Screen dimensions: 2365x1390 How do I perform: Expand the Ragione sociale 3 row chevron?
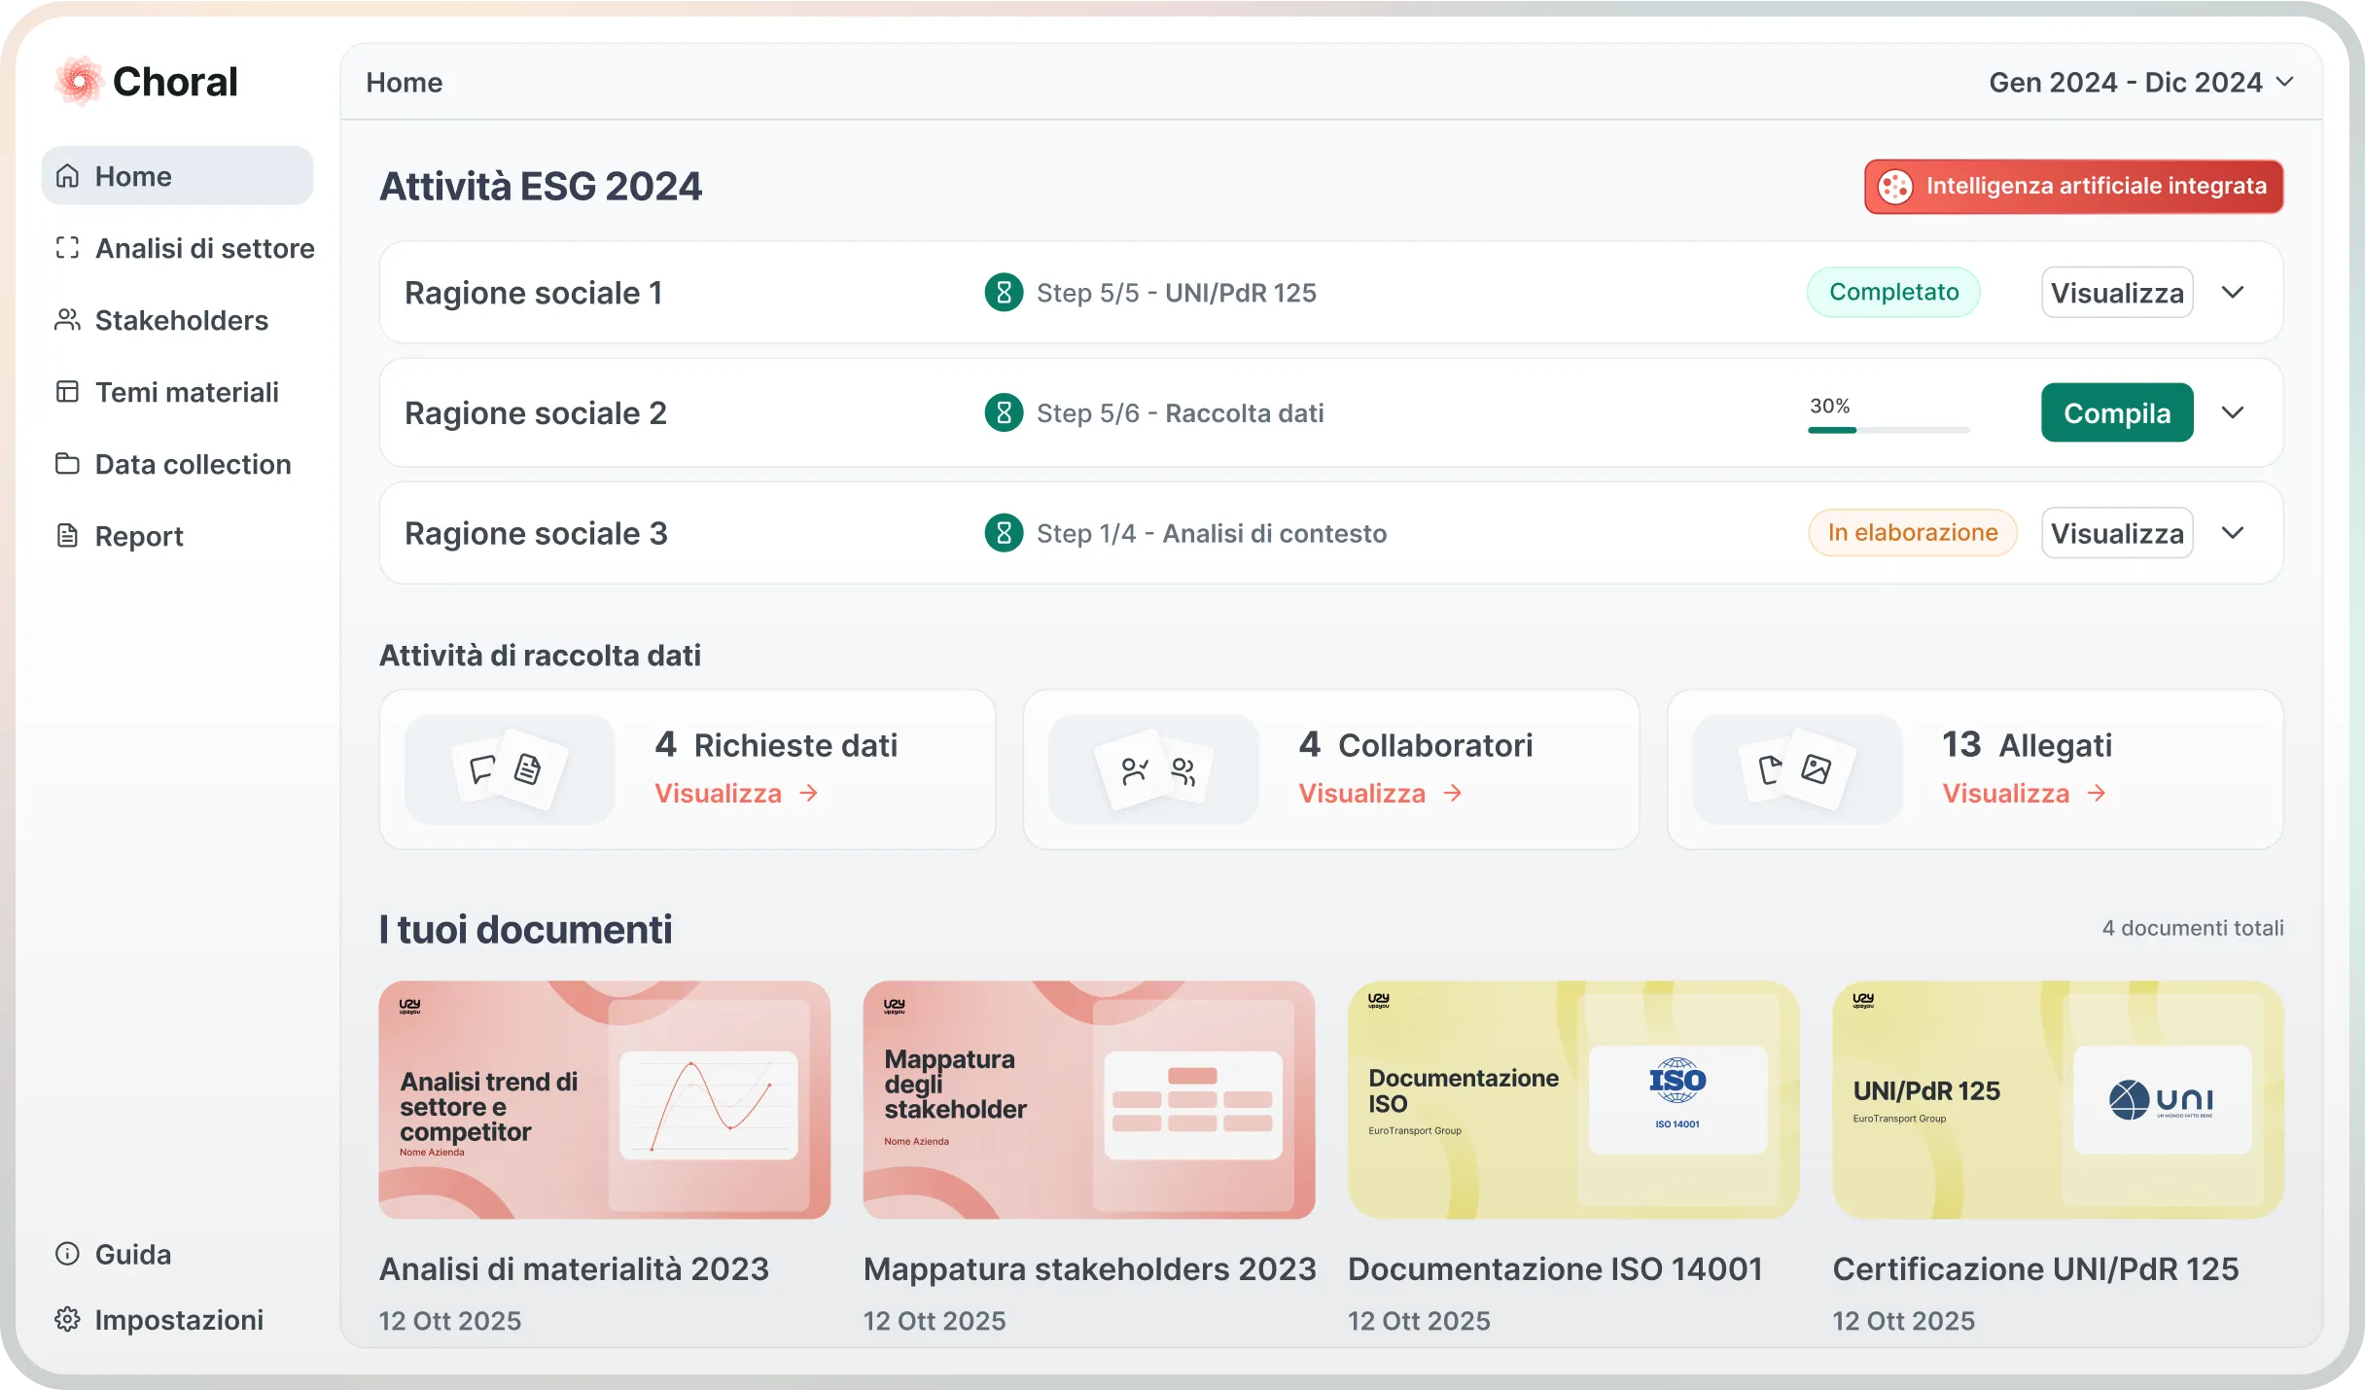coord(2233,533)
